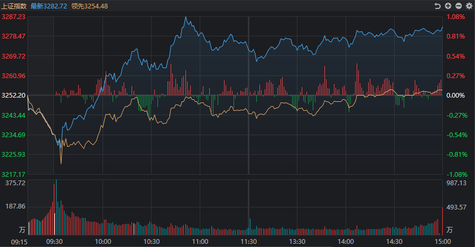Click the 3217.17 bottom price label
475x247 pixels.
pos(14,174)
